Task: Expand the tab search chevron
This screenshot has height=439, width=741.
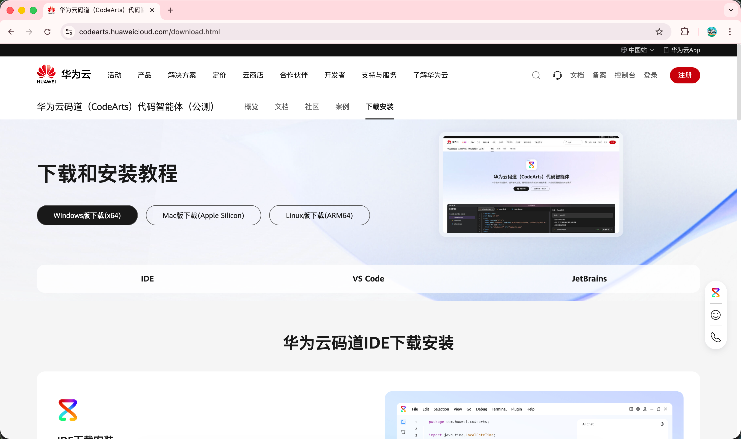Action: pos(731,10)
